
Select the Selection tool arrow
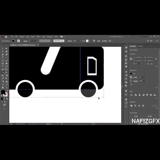3,49
